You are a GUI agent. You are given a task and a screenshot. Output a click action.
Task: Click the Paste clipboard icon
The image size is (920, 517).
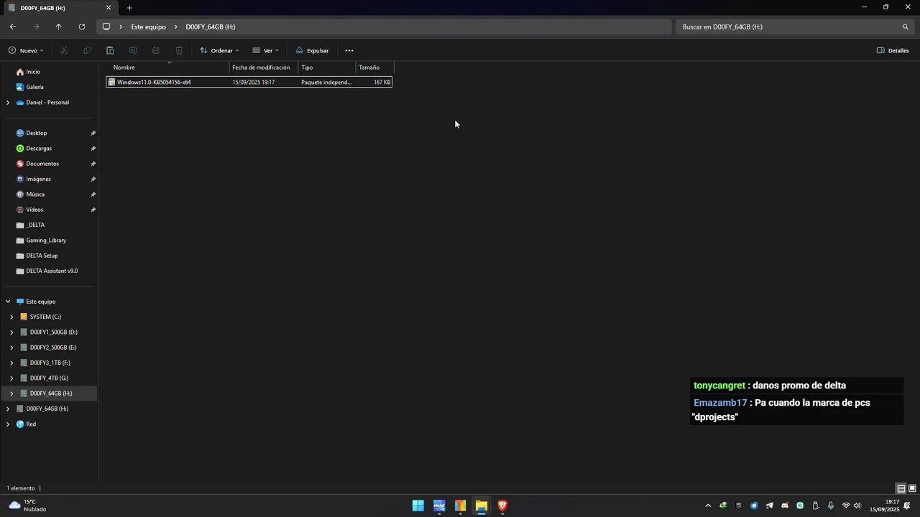click(110, 50)
